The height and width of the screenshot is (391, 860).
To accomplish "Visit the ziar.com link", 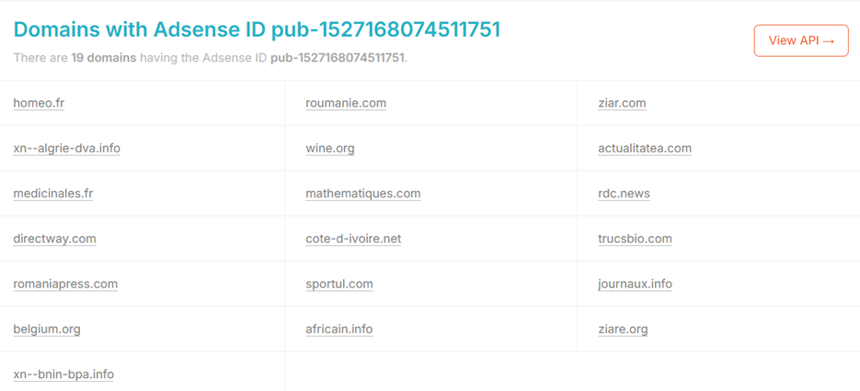I will (x=622, y=103).
